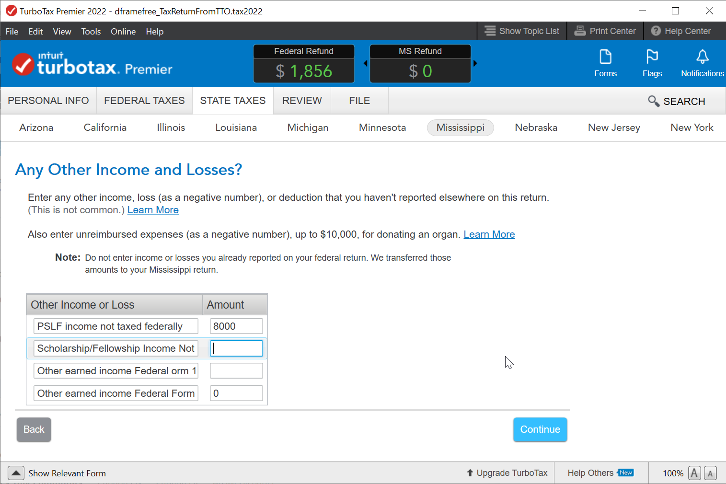Select the New Jersey state tab
This screenshot has height=484, width=726.
[614, 127]
